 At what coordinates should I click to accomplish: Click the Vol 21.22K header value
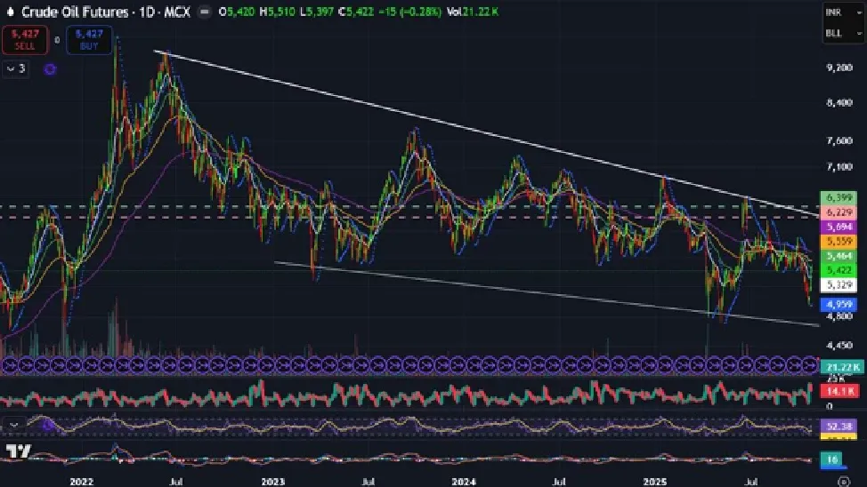473,12
